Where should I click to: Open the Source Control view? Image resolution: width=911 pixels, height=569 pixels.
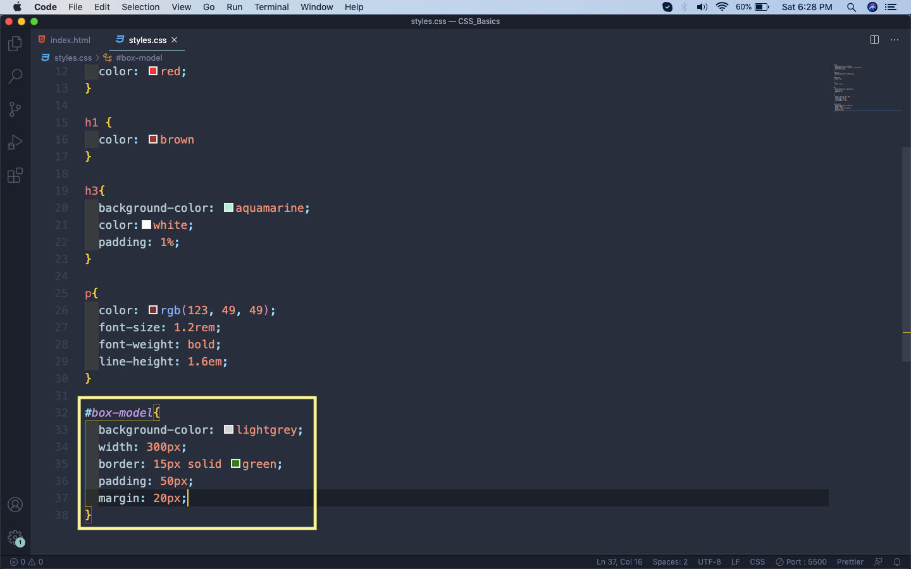point(15,109)
